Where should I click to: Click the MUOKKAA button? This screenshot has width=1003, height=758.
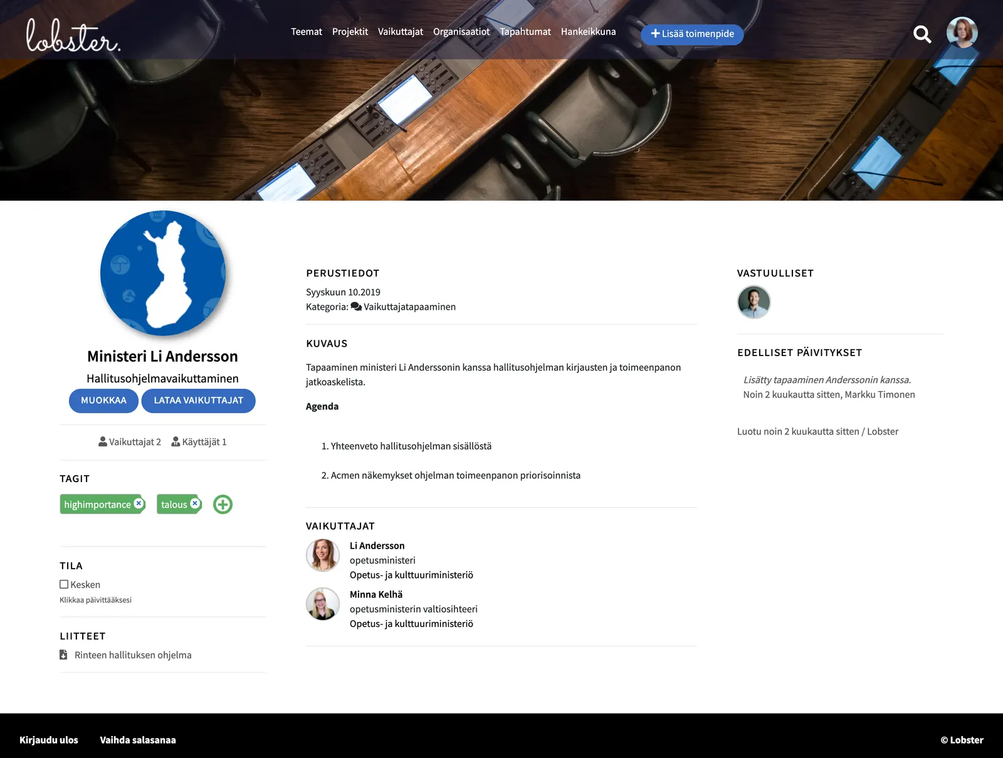103,401
